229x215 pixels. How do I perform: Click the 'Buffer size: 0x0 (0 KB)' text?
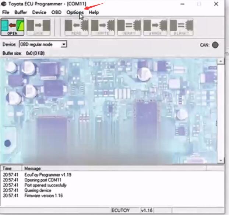pyautogui.click(x=24, y=53)
